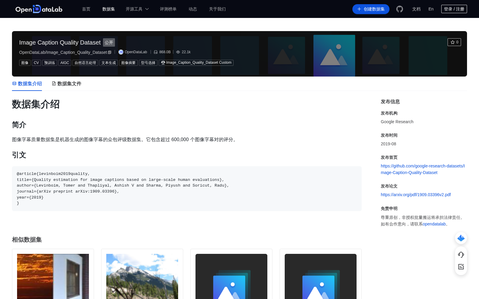Click the 创建数据集 button
The width and height of the screenshot is (479, 299).
pos(371,9)
